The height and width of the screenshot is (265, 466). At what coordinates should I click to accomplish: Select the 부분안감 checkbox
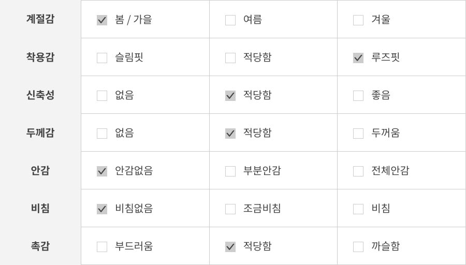pos(230,171)
